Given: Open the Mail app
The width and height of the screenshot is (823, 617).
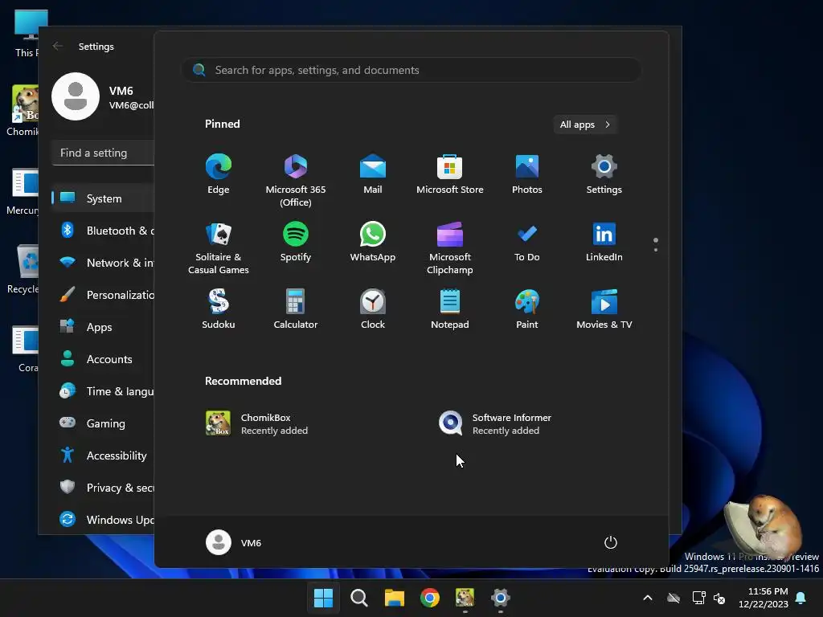Looking at the screenshot, I should [x=373, y=174].
